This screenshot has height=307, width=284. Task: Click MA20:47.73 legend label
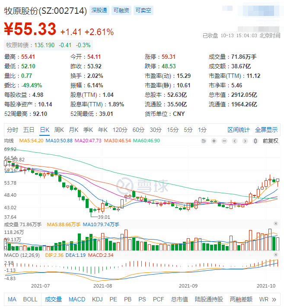pos(88,141)
